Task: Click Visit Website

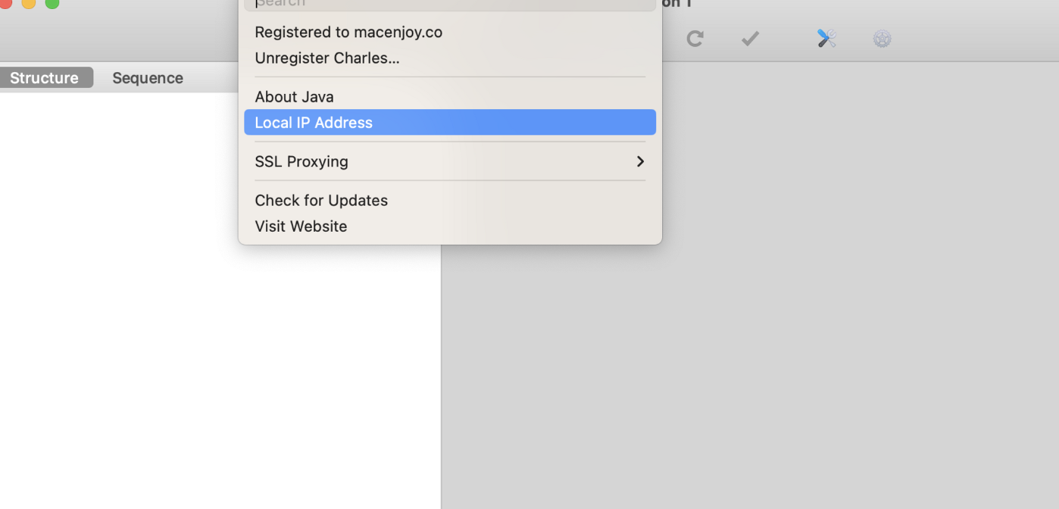Action: point(301,226)
